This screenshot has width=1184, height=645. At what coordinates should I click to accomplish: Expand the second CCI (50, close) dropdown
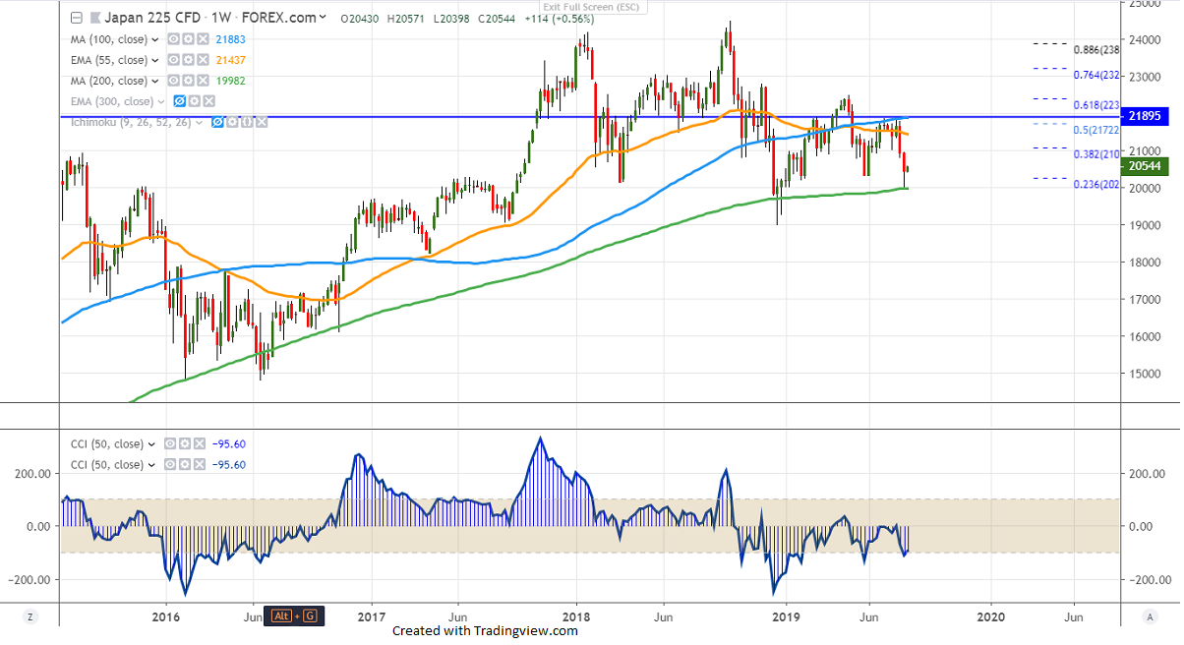[x=151, y=465]
